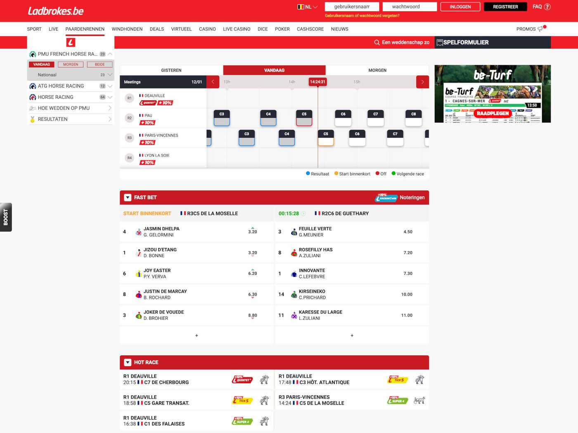This screenshot has width=578, height=433.
Task: Collapse PMU French Horse Racing menu
Action: click(110, 54)
